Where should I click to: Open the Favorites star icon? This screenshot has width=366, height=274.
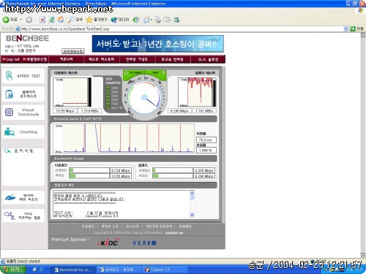89,20
